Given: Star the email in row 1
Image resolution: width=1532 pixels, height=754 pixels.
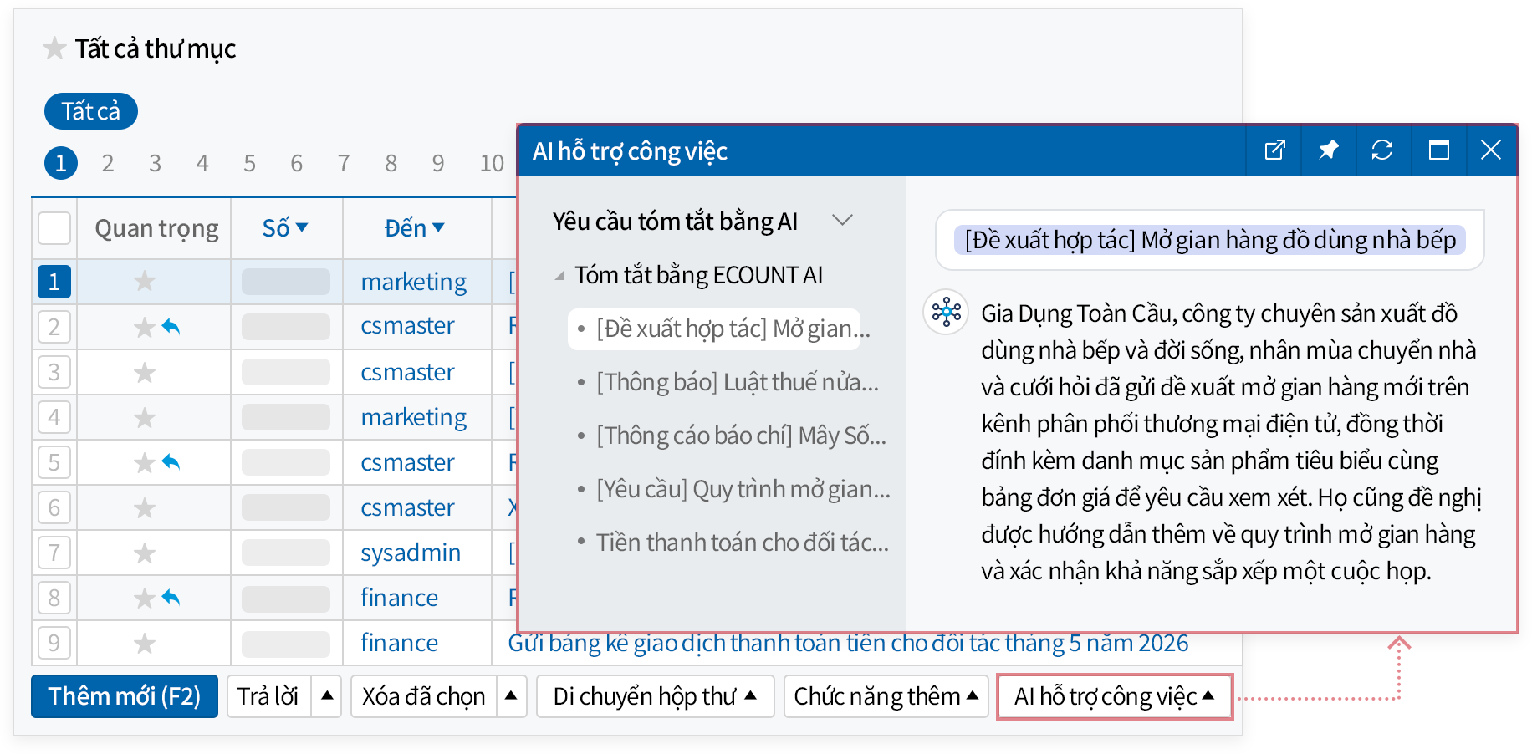Looking at the screenshot, I should click(x=145, y=281).
